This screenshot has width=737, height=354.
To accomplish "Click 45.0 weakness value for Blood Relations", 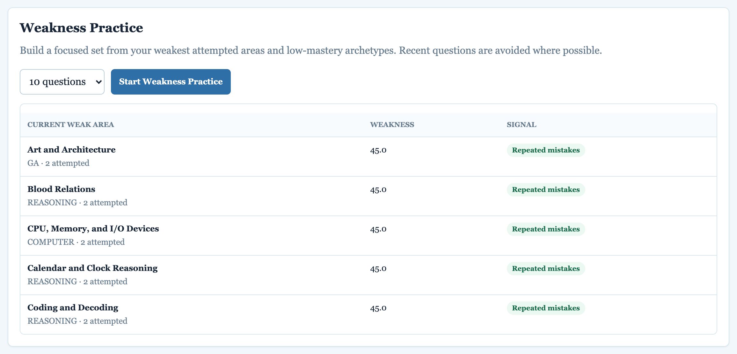I will tap(378, 189).
